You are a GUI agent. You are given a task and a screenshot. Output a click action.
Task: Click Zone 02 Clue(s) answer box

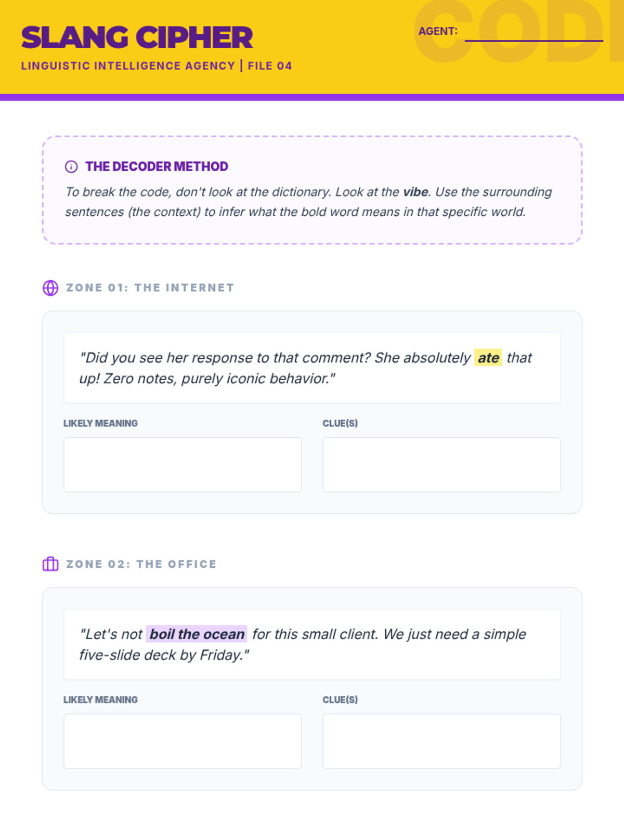[441, 741]
